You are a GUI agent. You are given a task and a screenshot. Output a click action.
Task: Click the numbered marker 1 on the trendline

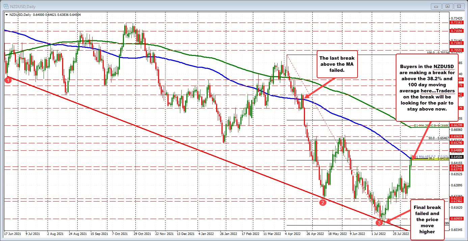click(x=8, y=80)
